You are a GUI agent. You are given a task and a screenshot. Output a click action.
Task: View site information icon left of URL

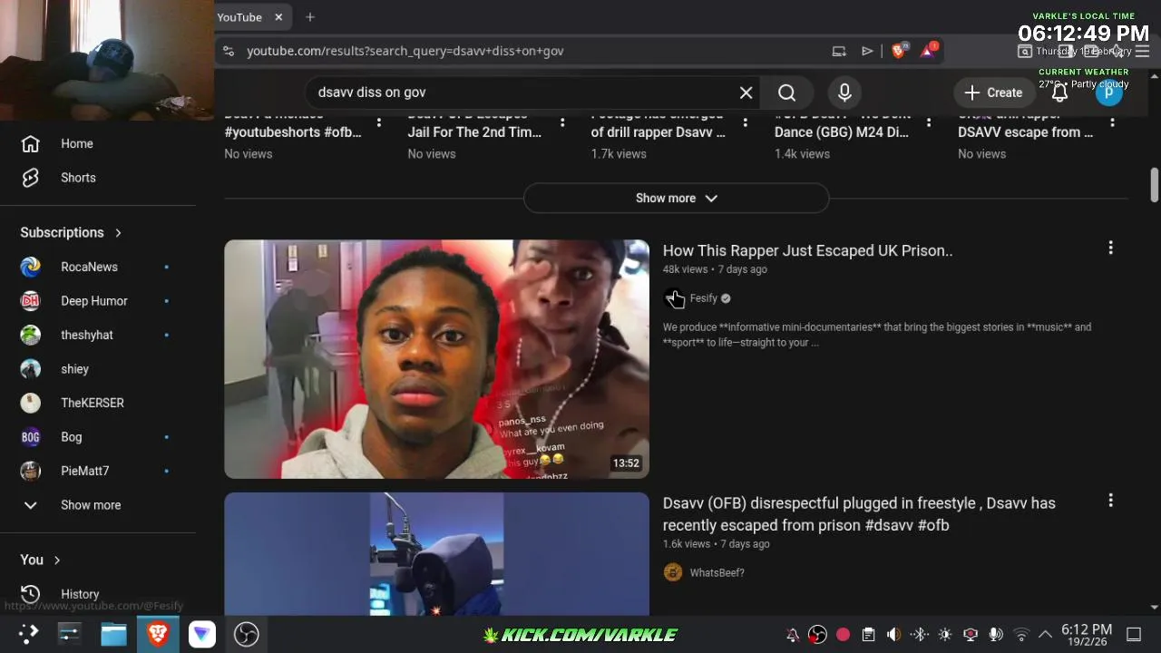[228, 51]
